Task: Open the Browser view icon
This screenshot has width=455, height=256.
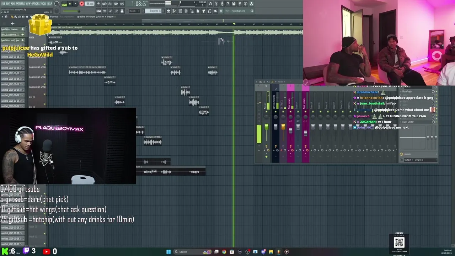Action: tap(192, 11)
